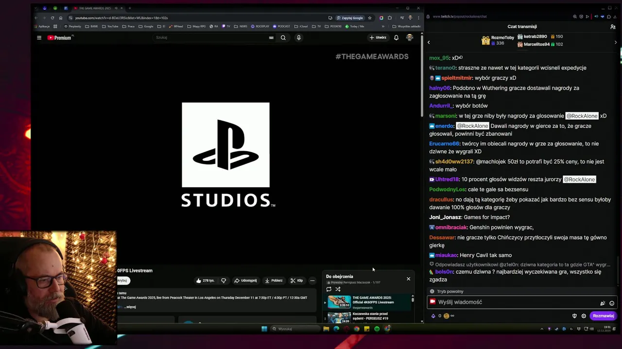Share the video with Udostępnij

pos(245,281)
